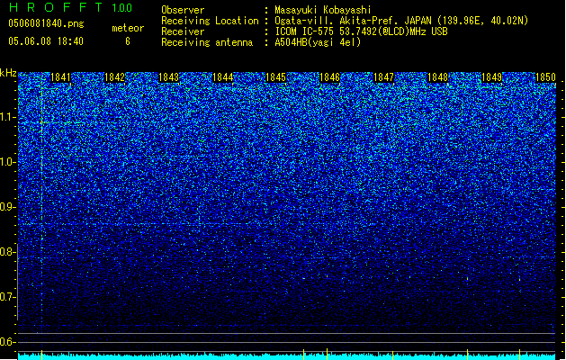Click the Receiving Location label

(210, 21)
